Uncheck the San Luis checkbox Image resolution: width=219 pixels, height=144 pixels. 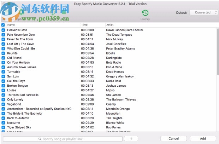3,76
